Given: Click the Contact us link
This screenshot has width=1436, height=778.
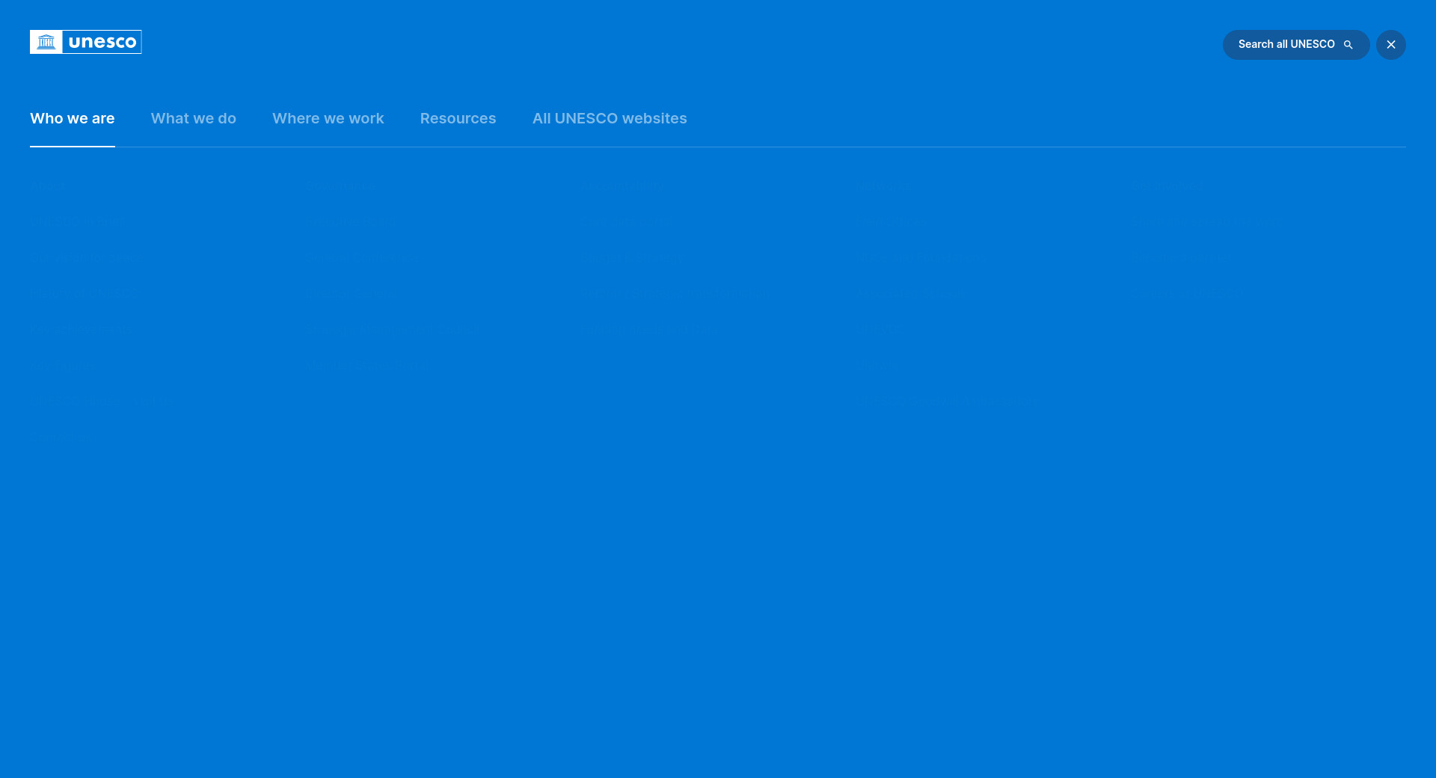Looking at the screenshot, I should [x=62, y=438].
